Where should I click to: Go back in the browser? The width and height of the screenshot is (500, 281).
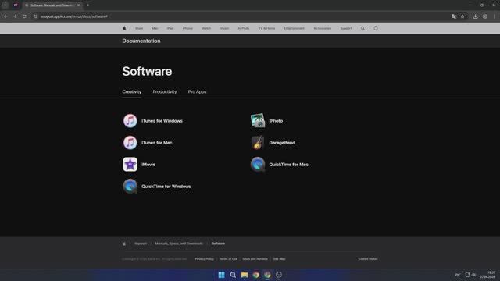point(5,16)
